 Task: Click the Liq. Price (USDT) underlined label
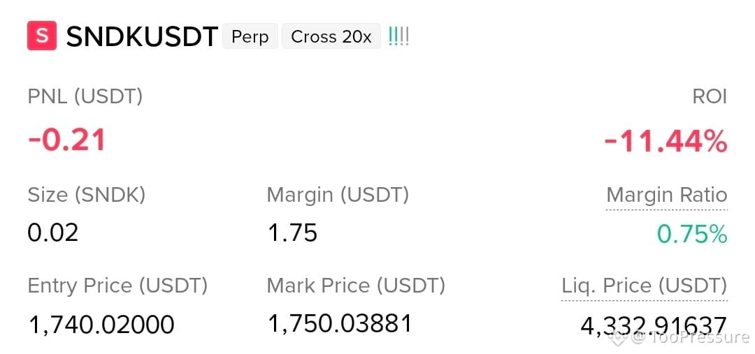645,286
